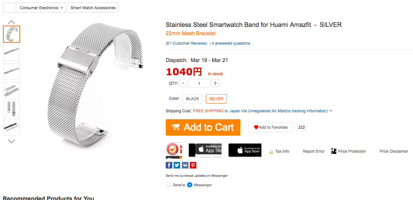Share product on Pinterest
The image size is (413, 200).
coord(193,165)
